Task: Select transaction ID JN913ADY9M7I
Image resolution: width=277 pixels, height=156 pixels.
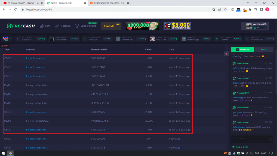Action: pos(100,85)
